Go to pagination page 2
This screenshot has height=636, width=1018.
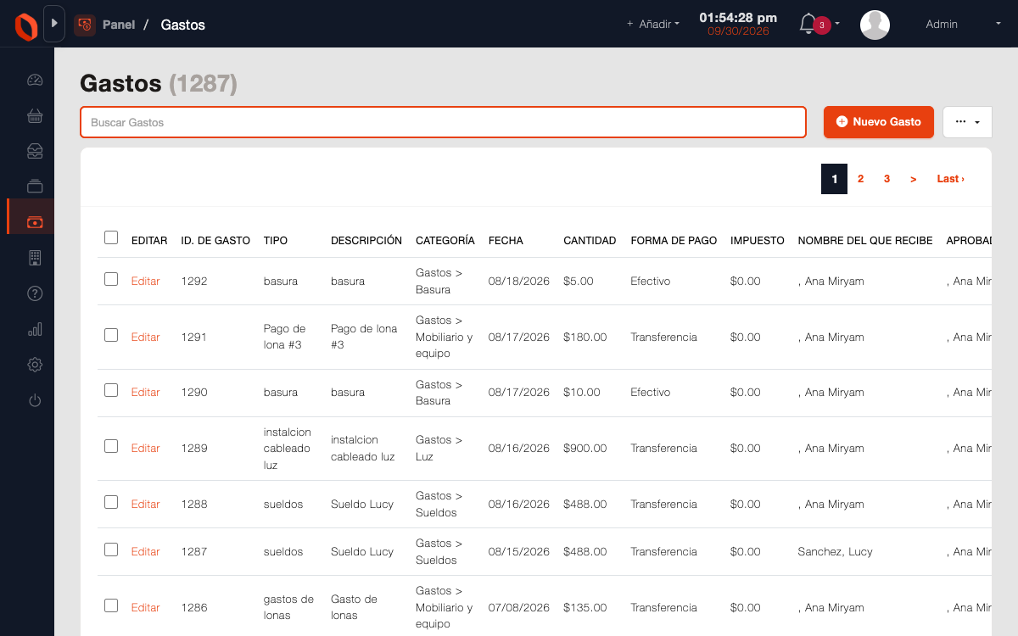(x=860, y=179)
